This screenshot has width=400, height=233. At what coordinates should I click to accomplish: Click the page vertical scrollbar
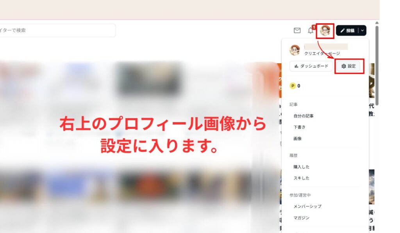tap(377, 65)
